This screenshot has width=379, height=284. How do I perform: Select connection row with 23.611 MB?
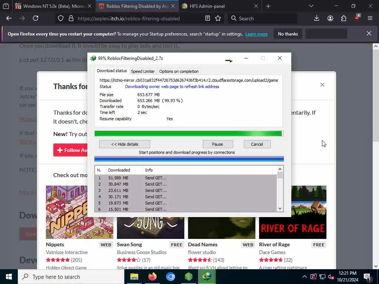point(186,190)
